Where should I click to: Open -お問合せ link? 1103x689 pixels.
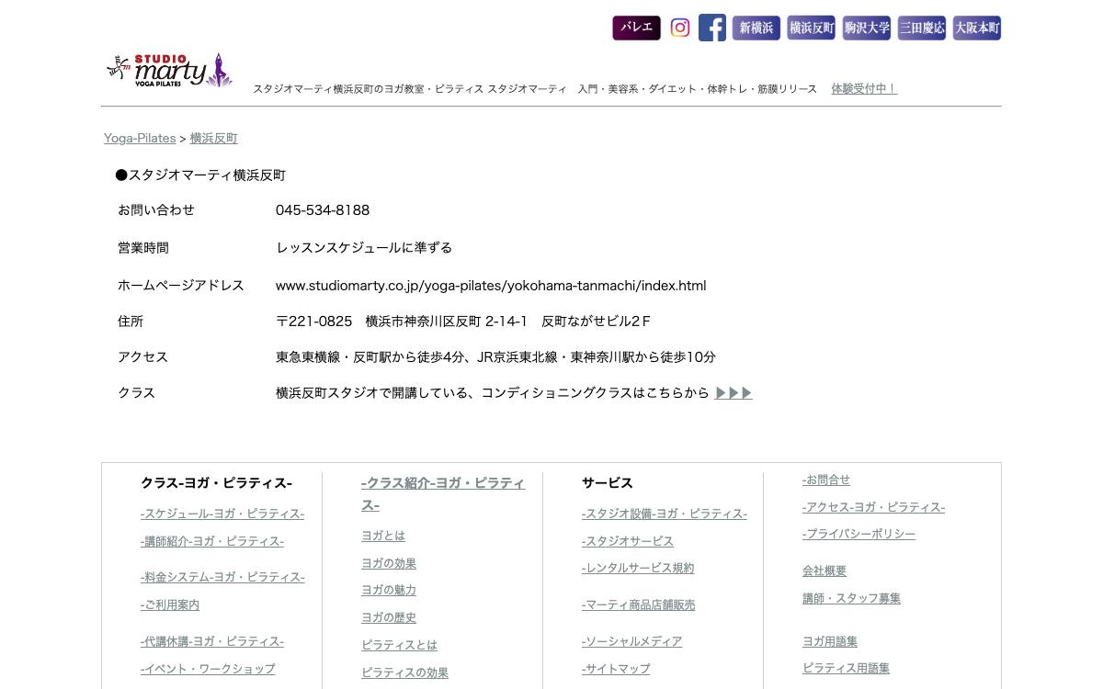point(826,480)
